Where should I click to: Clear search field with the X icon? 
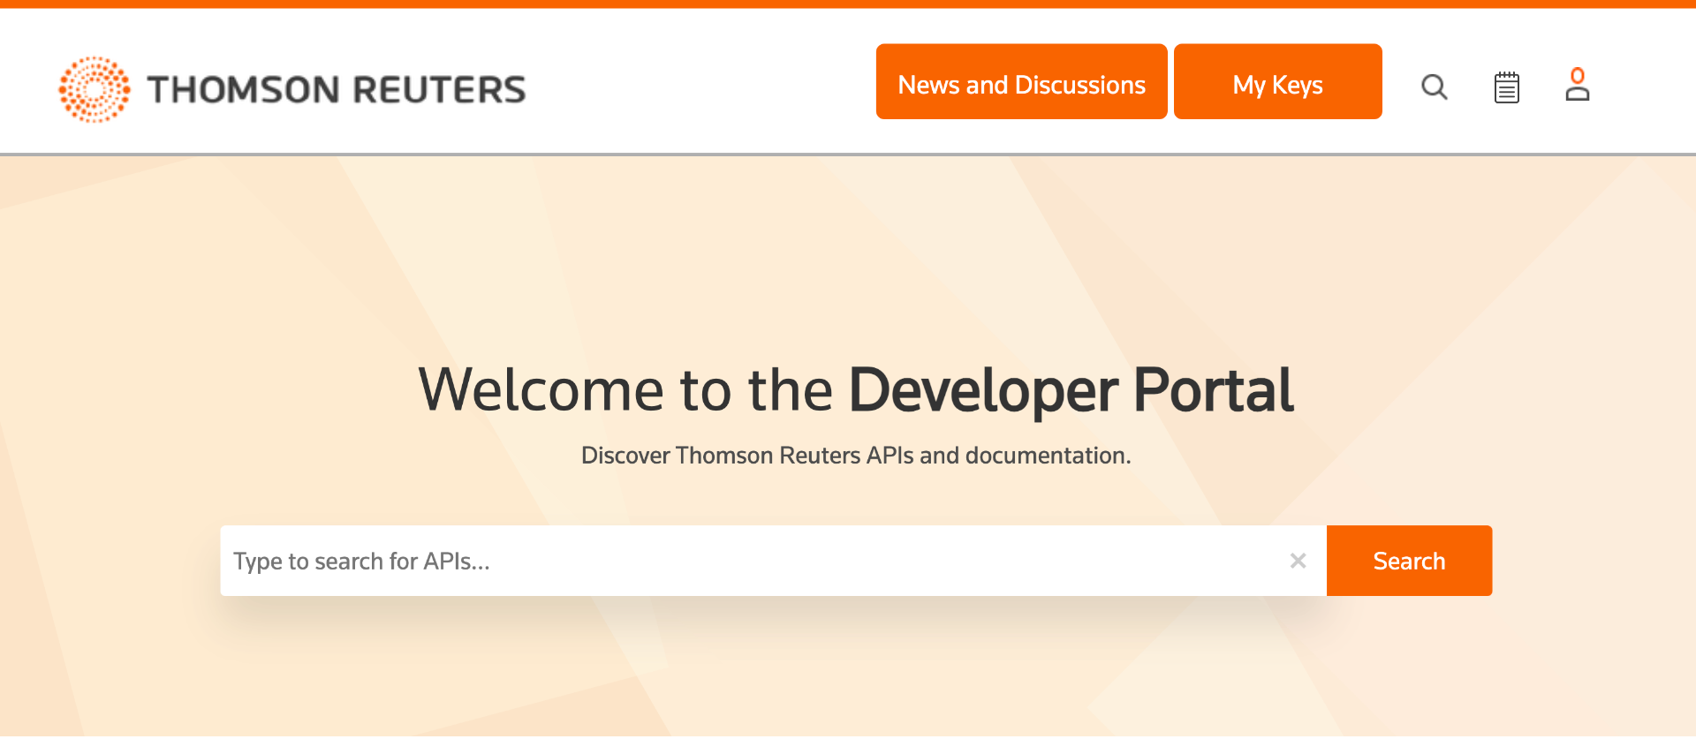click(1298, 561)
